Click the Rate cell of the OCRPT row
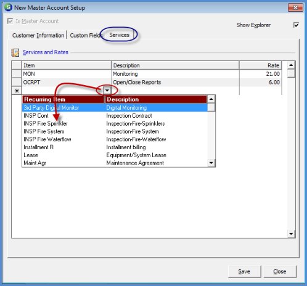307x286 pixels. coord(260,83)
